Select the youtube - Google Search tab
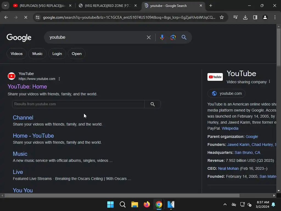The width and height of the screenshot is (281, 211). point(173,6)
